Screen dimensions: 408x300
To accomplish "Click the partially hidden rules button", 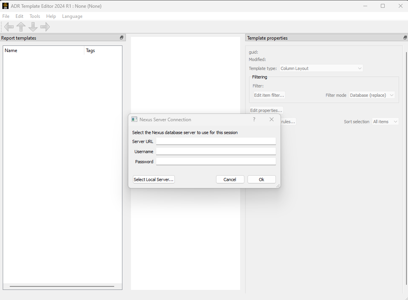I will pyautogui.click(x=288, y=122).
